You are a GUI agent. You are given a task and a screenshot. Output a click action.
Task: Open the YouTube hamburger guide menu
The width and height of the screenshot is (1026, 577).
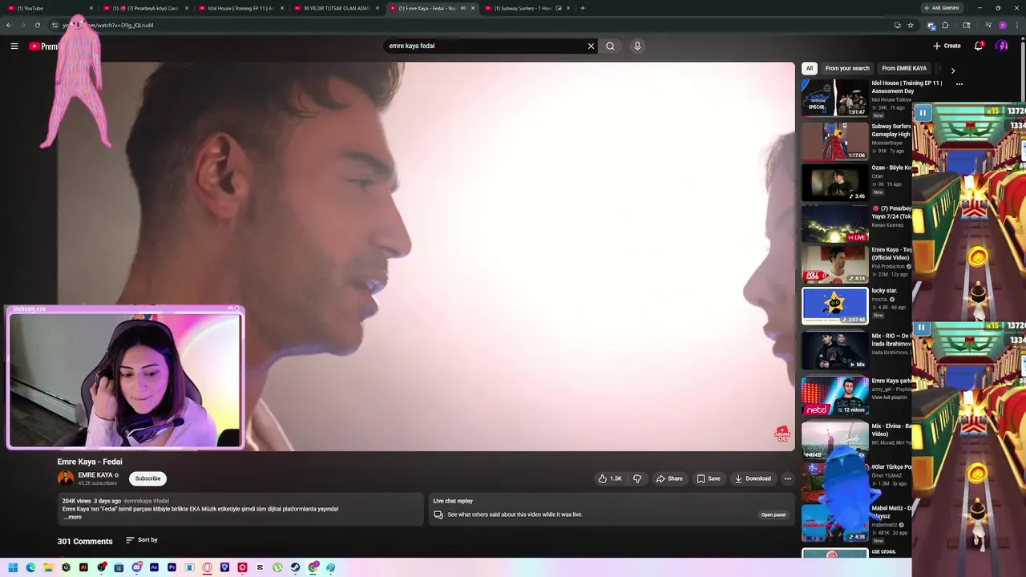click(x=14, y=46)
